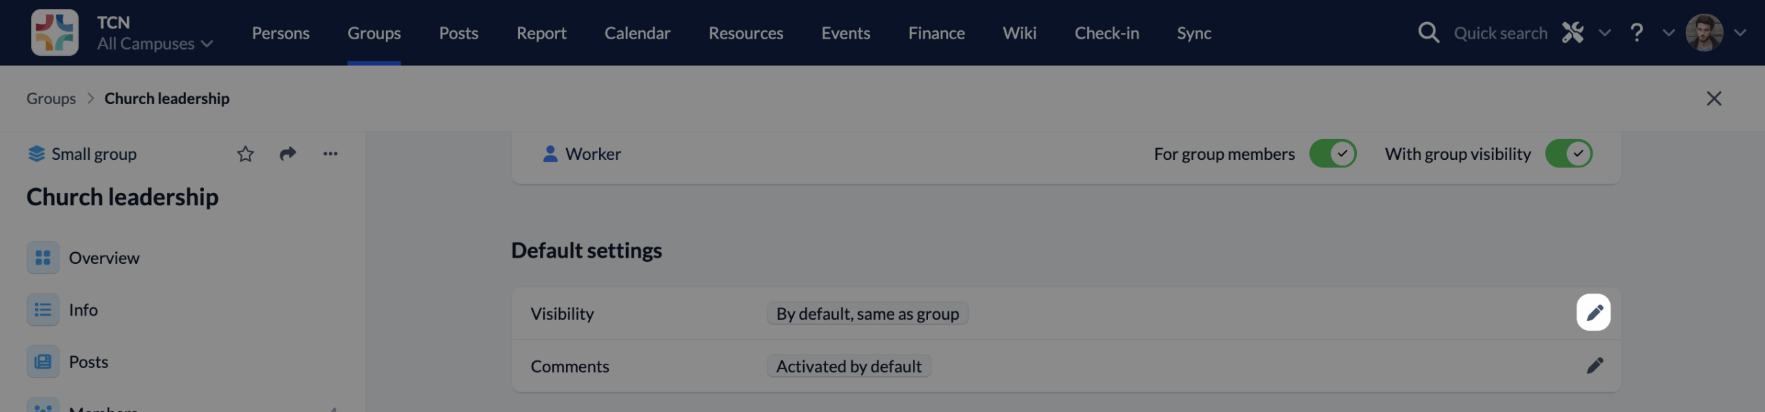Click the help question mark icon
The height and width of the screenshot is (412, 1765).
(1637, 32)
